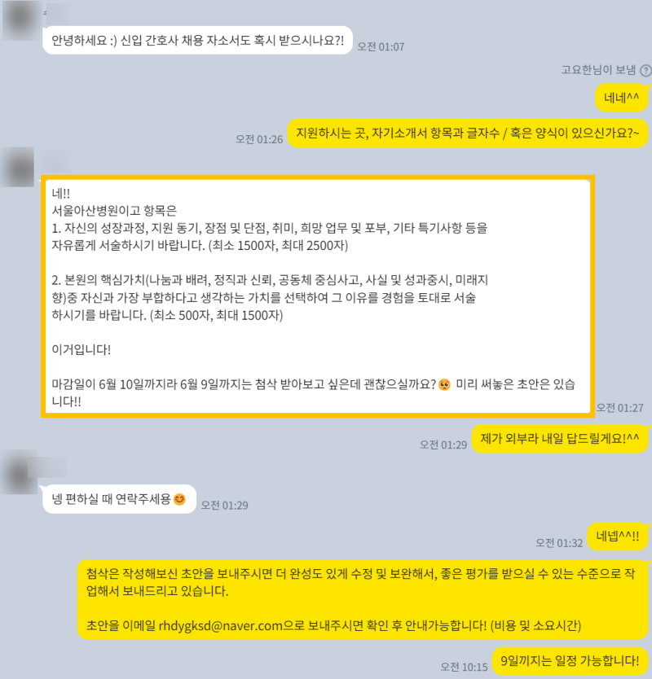Select the 첨삭은 작성해보신 초안 long message

(x=363, y=599)
